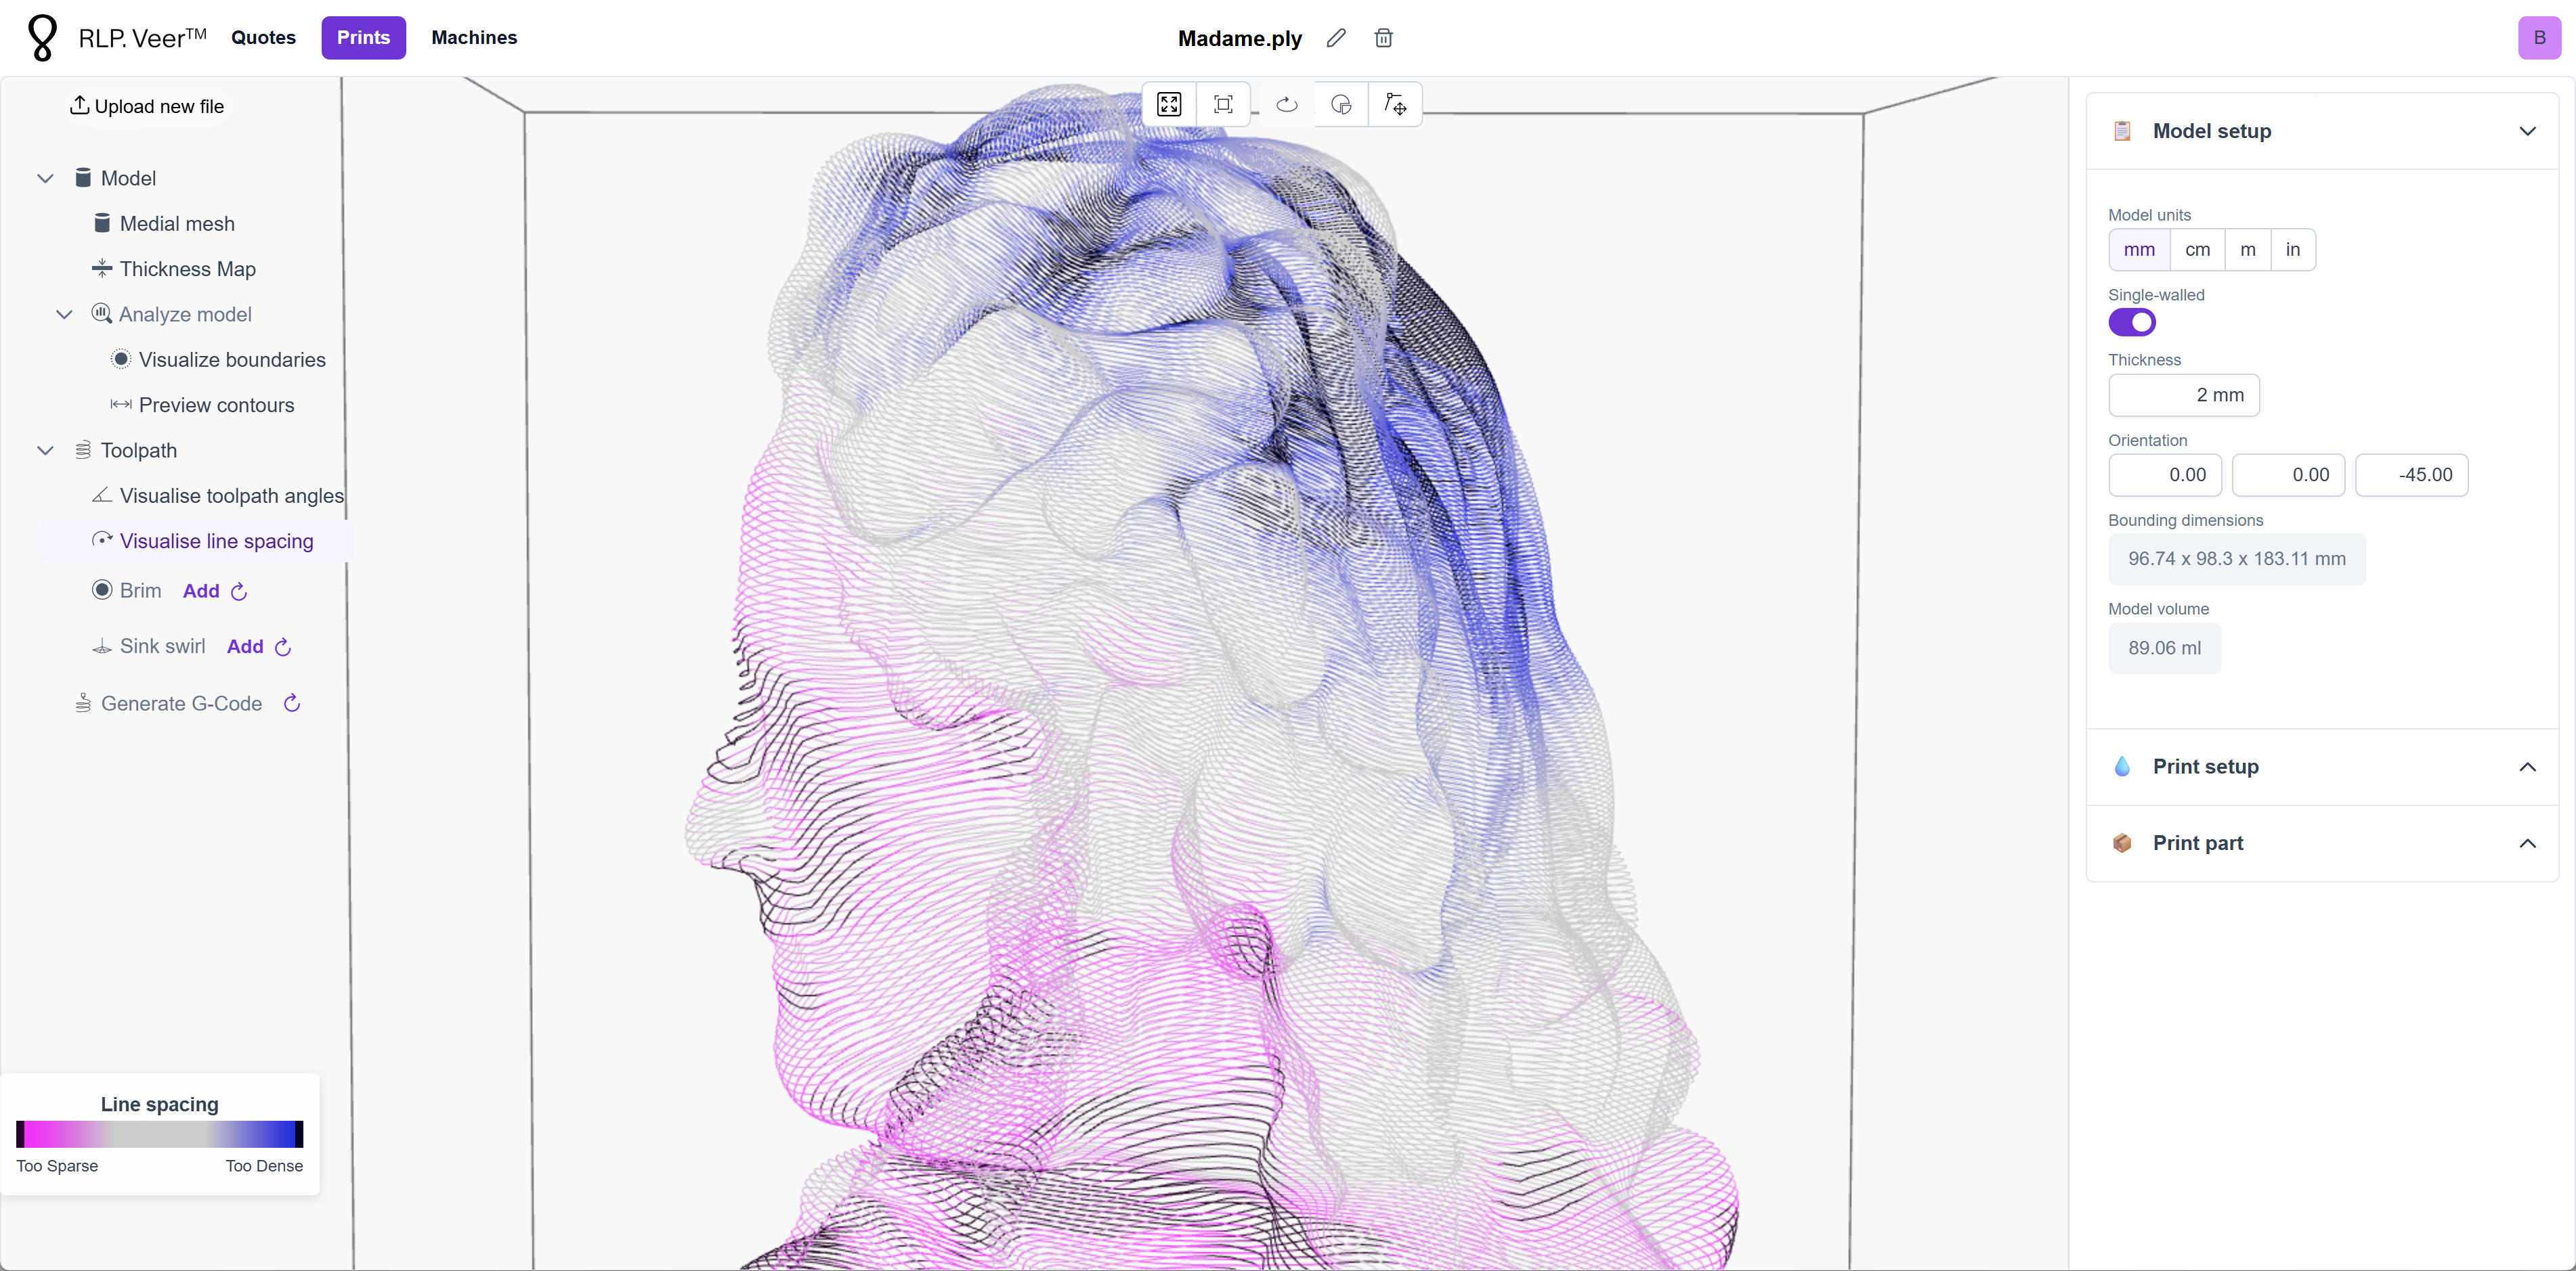2576x1271 pixels.
Task: Collapse the Model setup panel
Action: [x=2527, y=131]
